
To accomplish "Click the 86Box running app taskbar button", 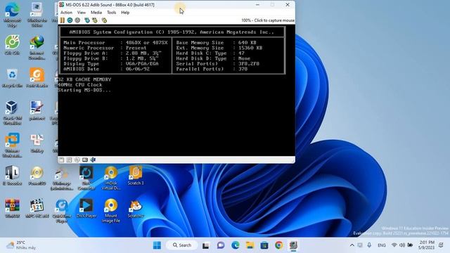I will (x=293, y=245).
